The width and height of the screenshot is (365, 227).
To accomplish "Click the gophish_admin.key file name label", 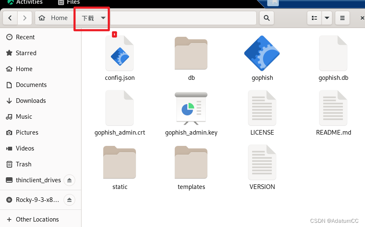I will tap(191, 133).
